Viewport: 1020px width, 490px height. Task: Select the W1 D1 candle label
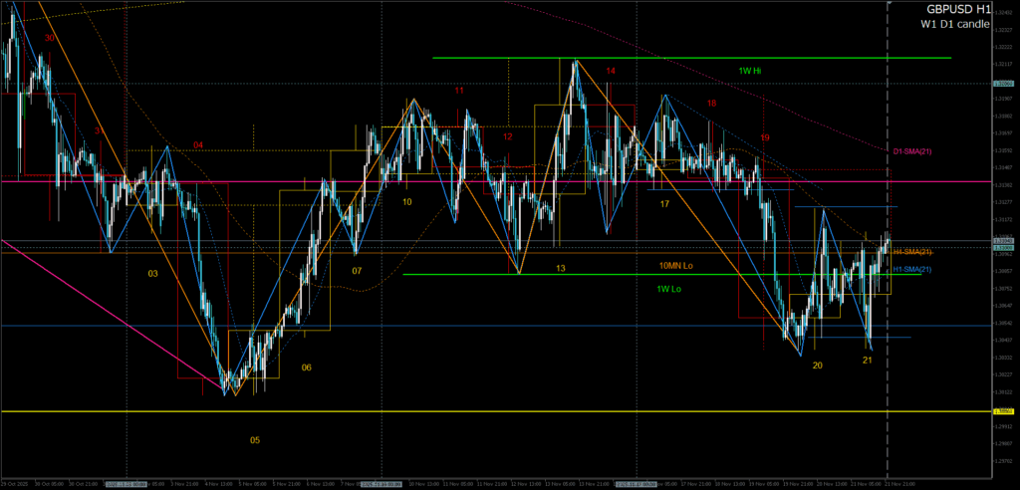[954, 23]
